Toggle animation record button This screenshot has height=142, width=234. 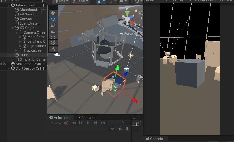(x=66, y=123)
